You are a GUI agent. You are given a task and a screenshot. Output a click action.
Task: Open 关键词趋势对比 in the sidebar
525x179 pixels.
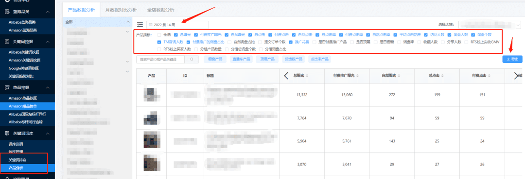(x=21, y=76)
